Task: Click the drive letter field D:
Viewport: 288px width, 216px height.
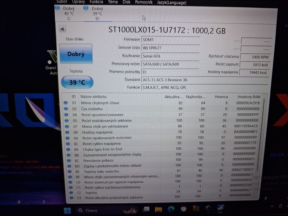Action: 170,72
